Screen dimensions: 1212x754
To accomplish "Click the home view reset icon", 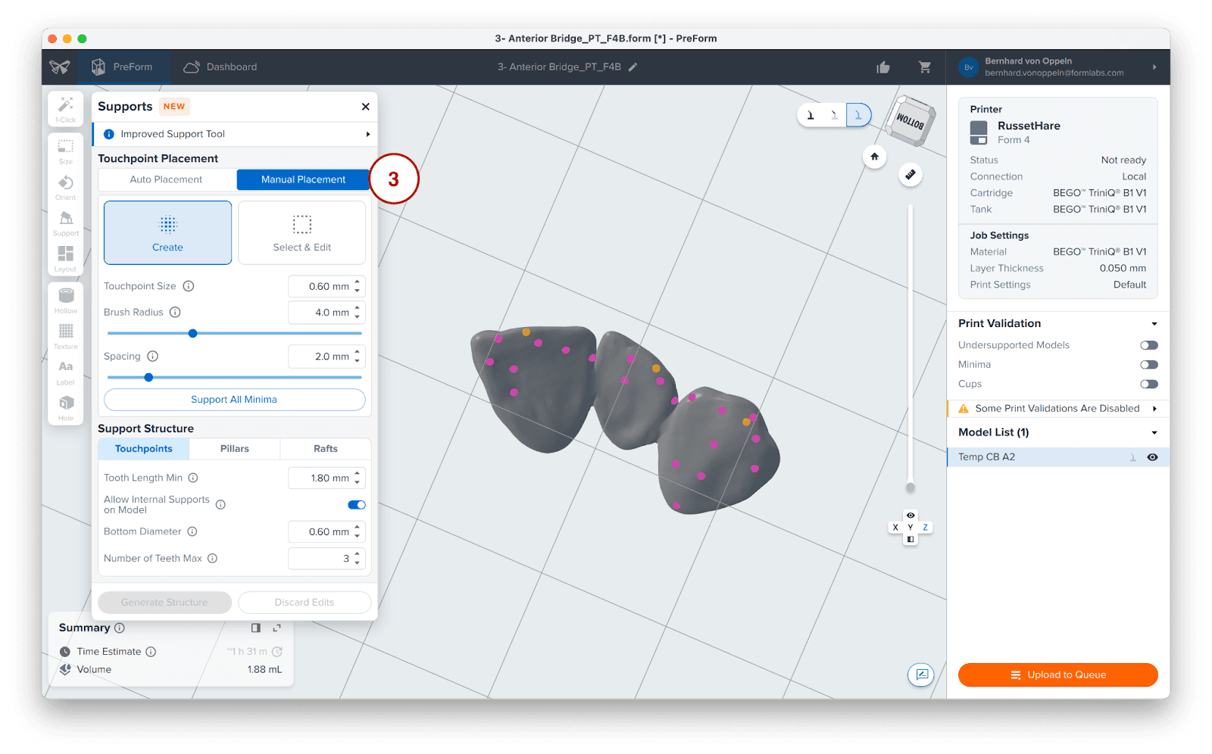I will (874, 157).
